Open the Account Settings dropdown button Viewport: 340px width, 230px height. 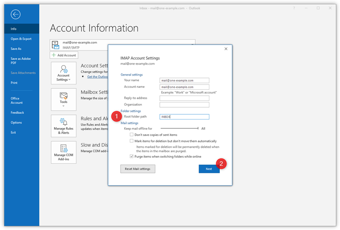[64, 73]
